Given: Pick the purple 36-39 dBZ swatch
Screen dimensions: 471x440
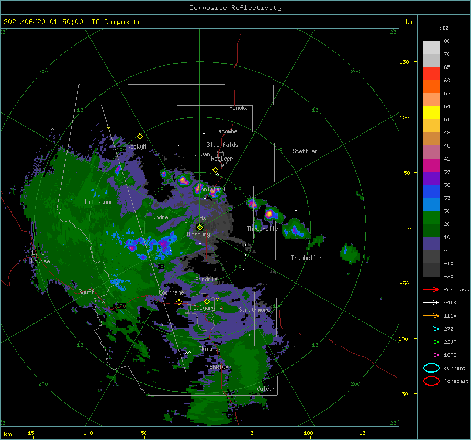Looking at the screenshot, I should 431,178.
